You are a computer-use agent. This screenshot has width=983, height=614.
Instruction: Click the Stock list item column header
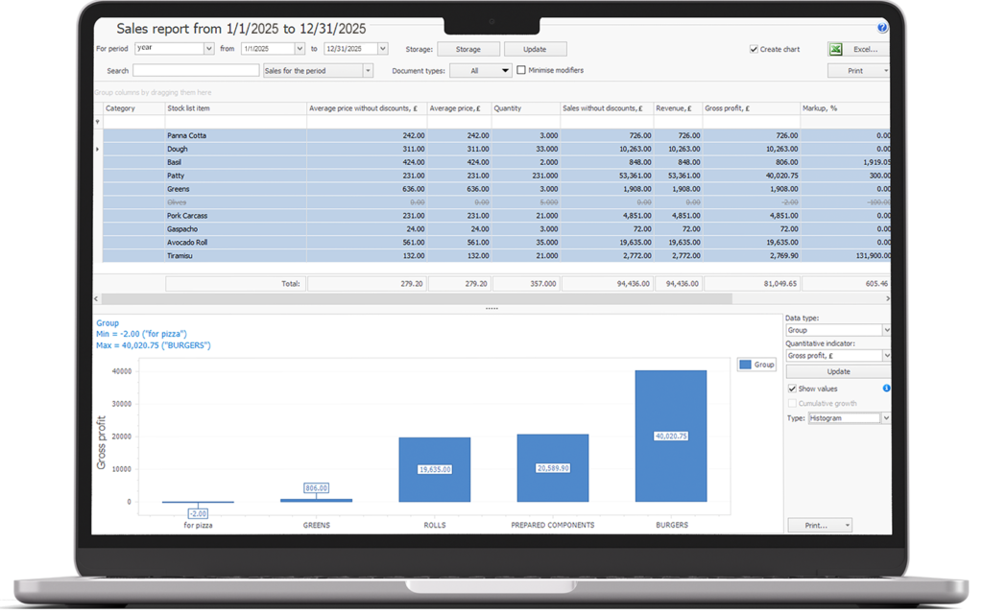(x=235, y=108)
